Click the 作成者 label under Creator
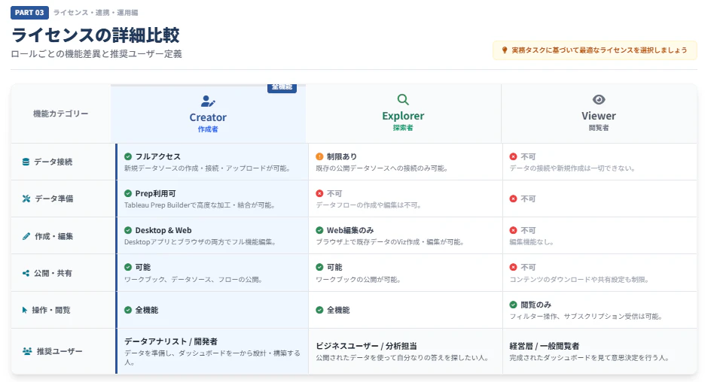 (x=208, y=129)
